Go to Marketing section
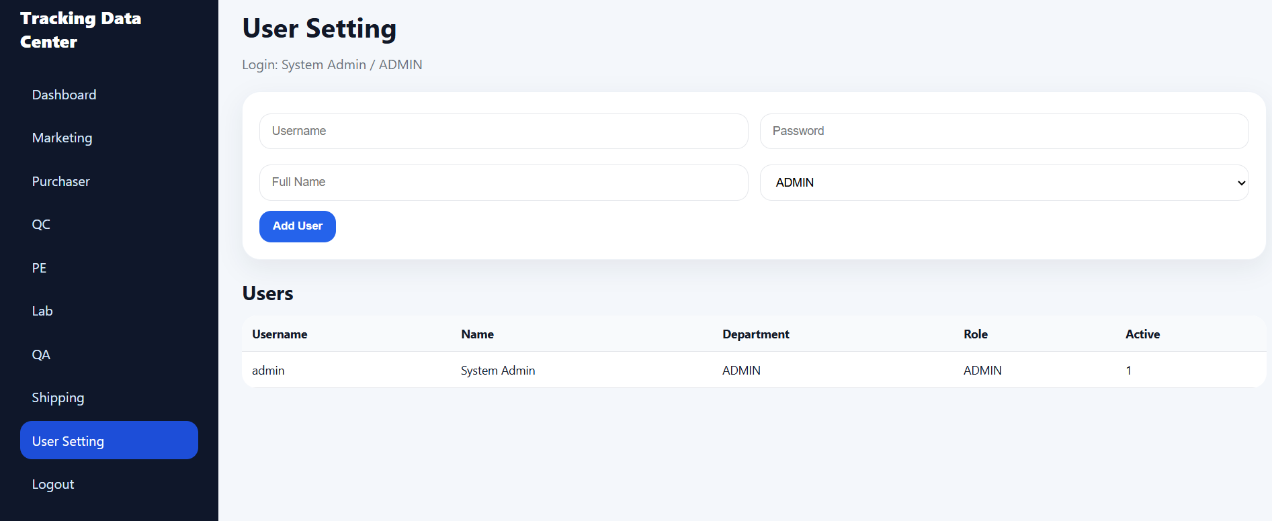 [109, 138]
